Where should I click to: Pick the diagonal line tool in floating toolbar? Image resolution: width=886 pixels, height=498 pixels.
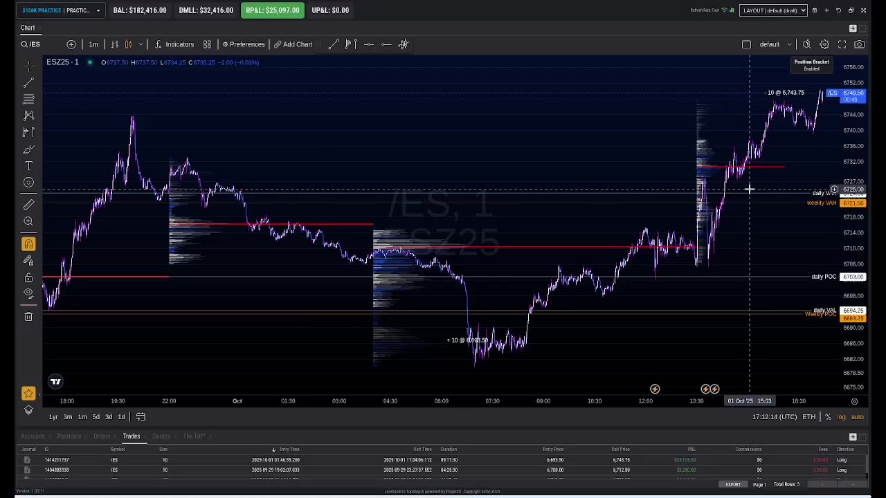(x=333, y=44)
